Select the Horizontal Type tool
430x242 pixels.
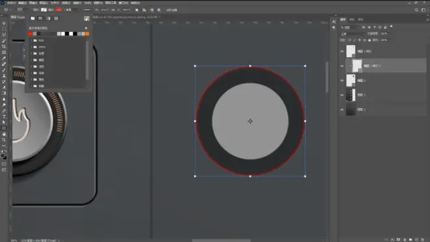(x=4, y=116)
